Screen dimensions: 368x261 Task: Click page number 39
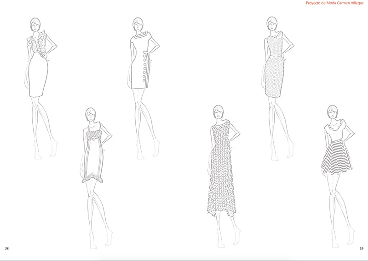(361, 249)
